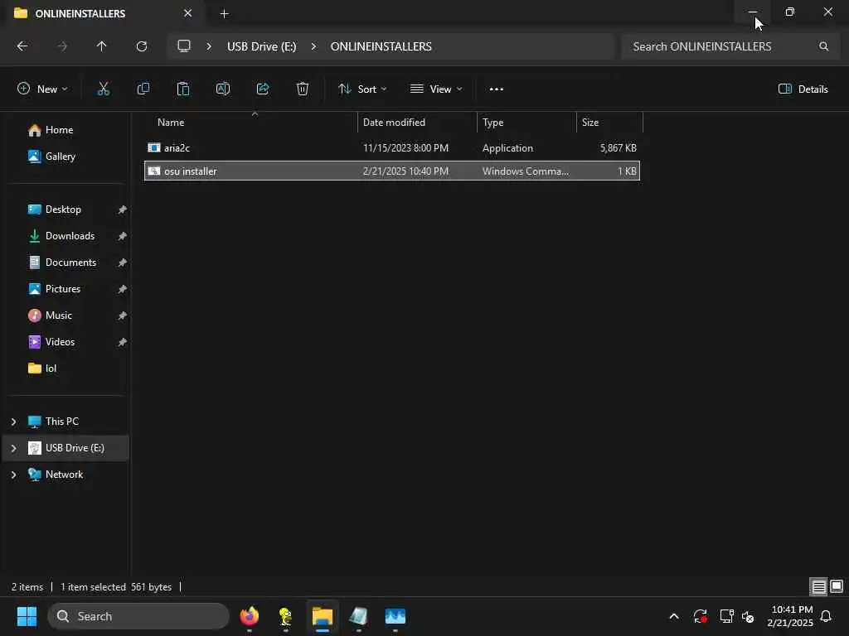Toggle the Details pane button
The height and width of the screenshot is (636, 849).
(x=803, y=89)
